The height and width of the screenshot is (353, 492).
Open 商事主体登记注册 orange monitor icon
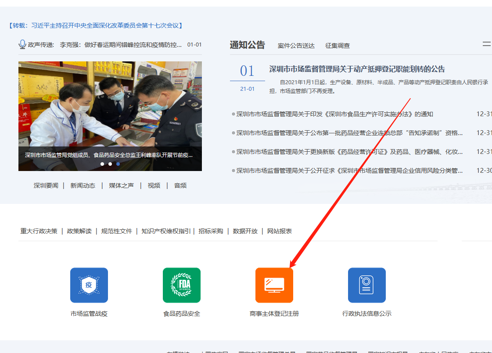tap(274, 285)
